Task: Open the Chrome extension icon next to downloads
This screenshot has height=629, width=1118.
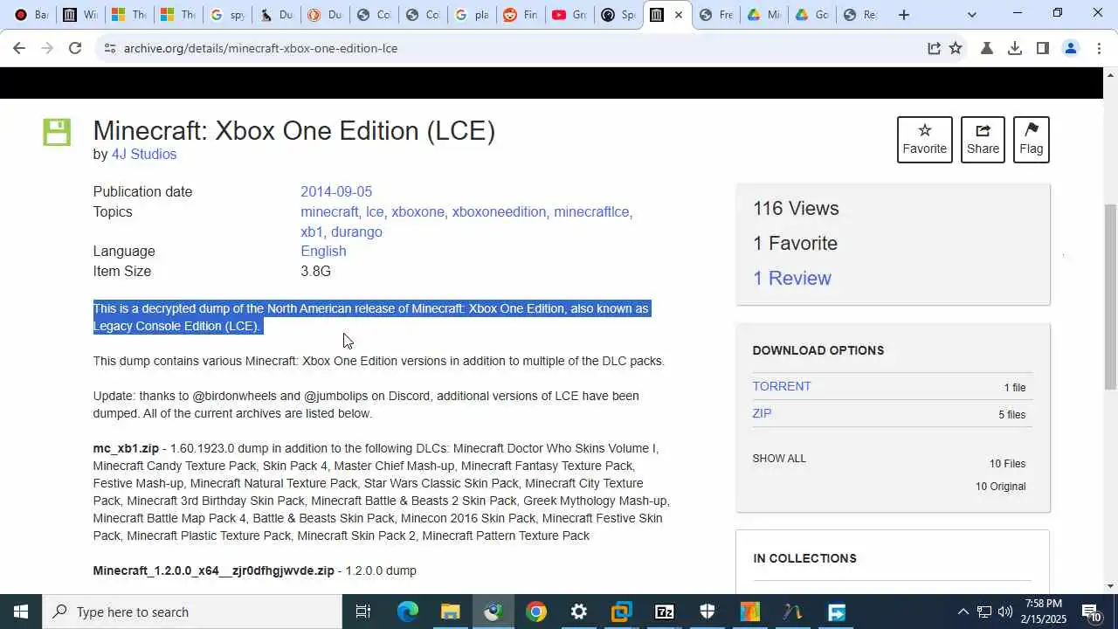Action: [x=987, y=48]
